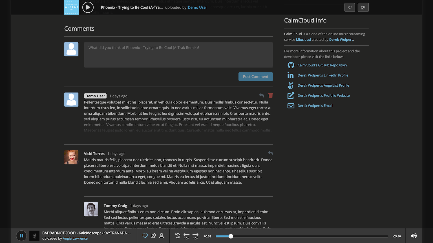Click Tommy Craig's avatar photo
The image size is (433, 243).
tap(91, 209)
